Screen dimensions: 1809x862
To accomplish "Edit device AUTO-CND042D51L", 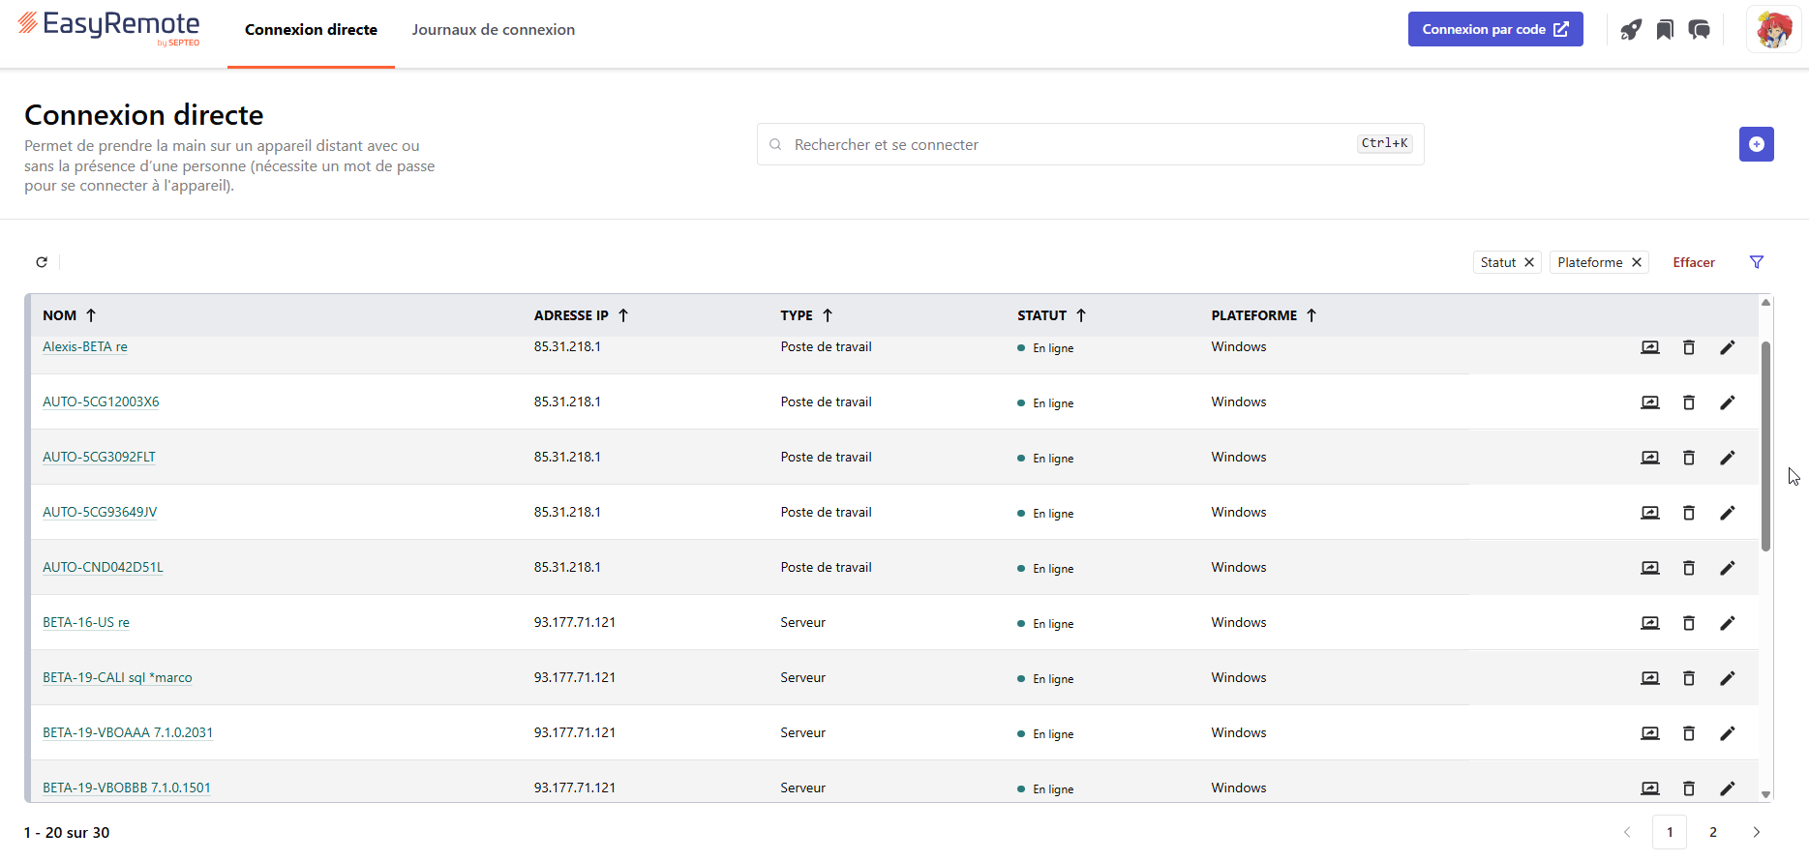I will click(x=1728, y=568).
